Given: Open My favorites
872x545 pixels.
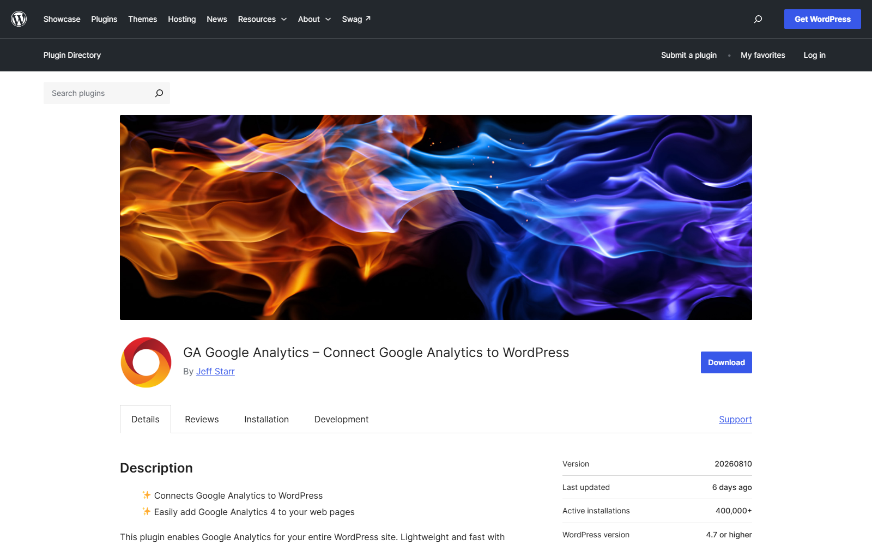Looking at the screenshot, I should click(763, 55).
